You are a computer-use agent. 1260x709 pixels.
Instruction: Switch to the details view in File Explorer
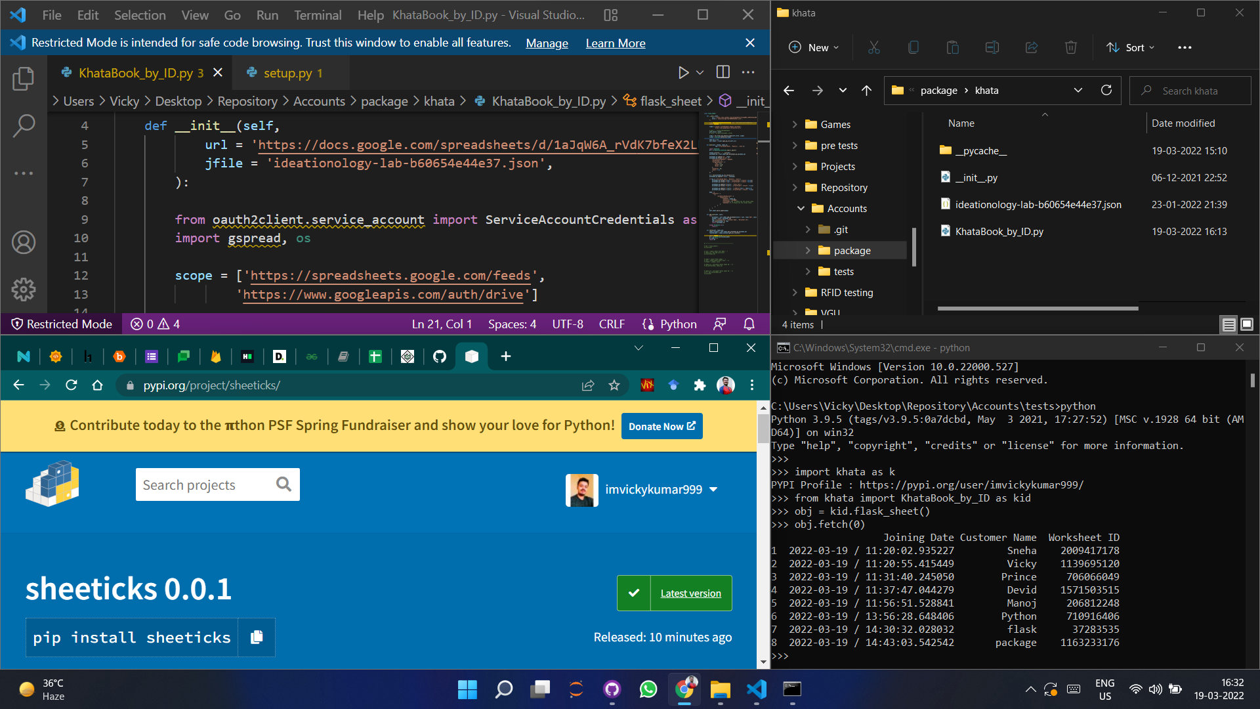[x=1228, y=324]
